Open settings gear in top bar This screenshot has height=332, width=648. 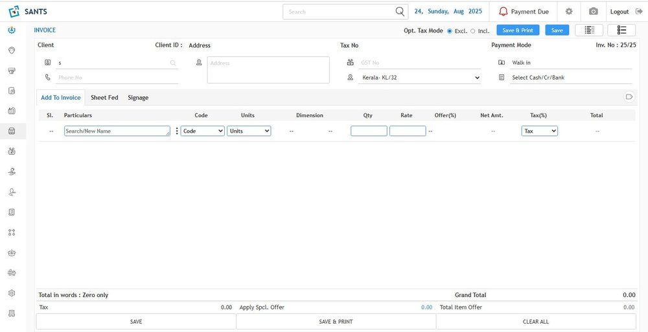point(569,12)
